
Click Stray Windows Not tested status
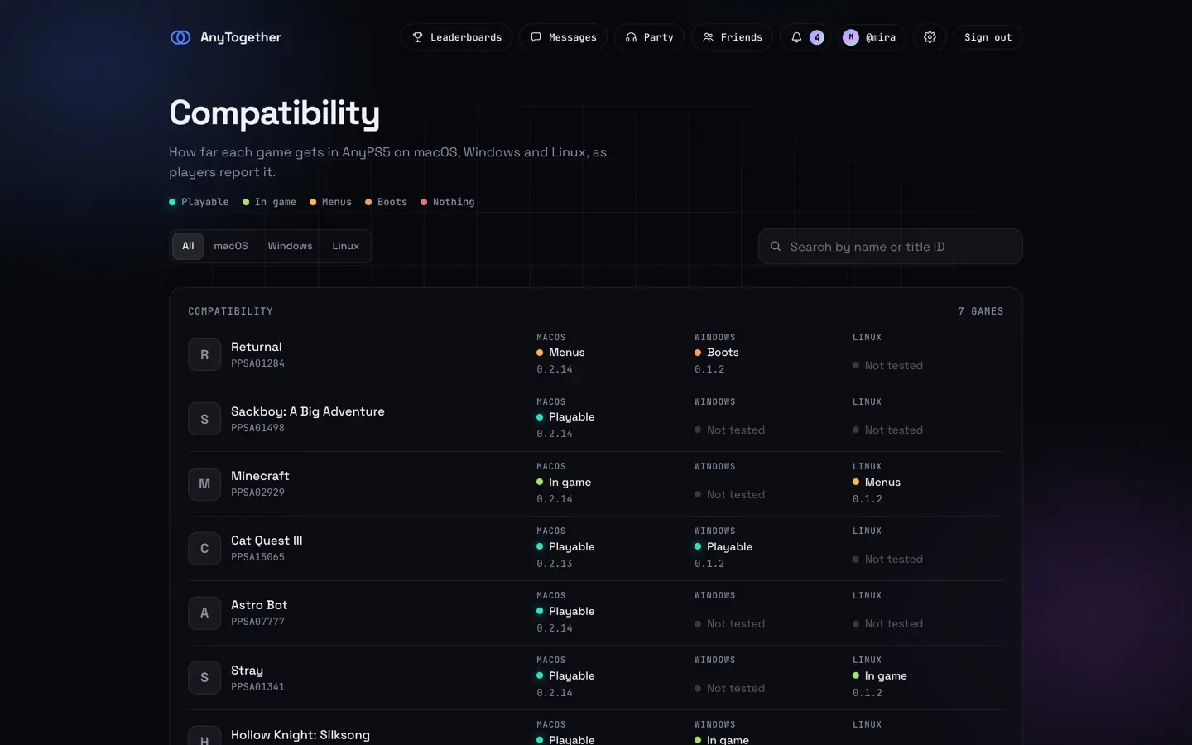click(x=729, y=688)
